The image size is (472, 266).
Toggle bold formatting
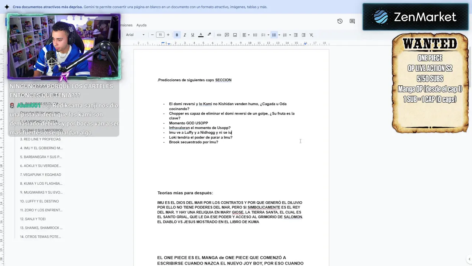coord(177,35)
